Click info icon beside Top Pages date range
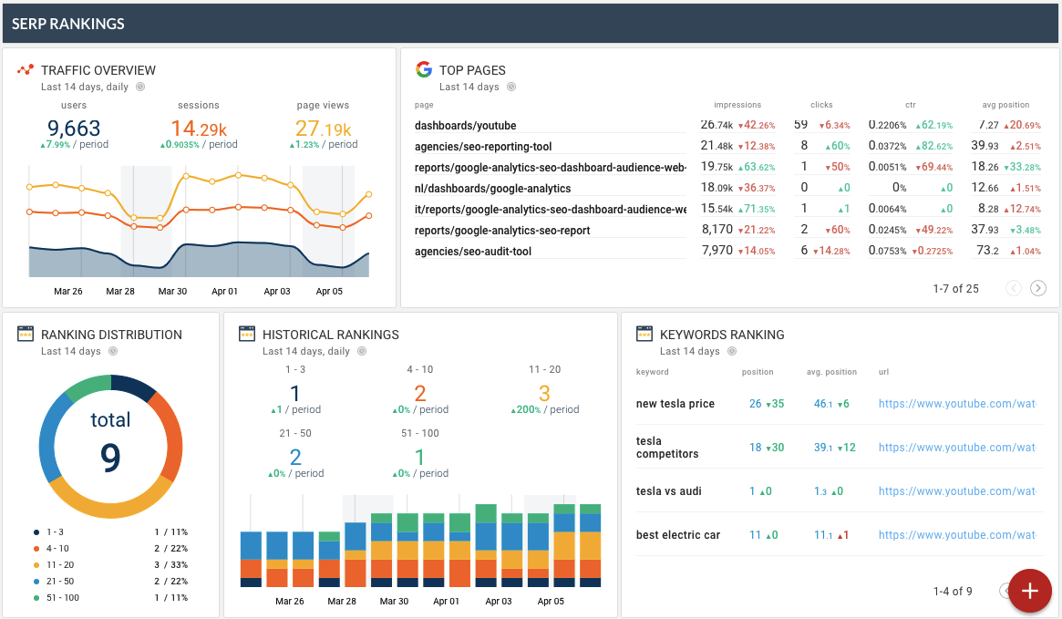The width and height of the screenshot is (1062, 619). [511, 87]
